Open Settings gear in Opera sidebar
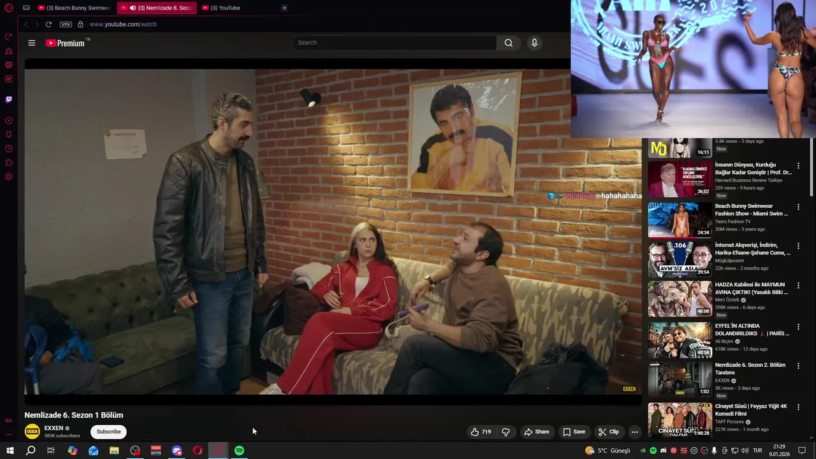Screen dimensions: 816x459 pos(9,177)
